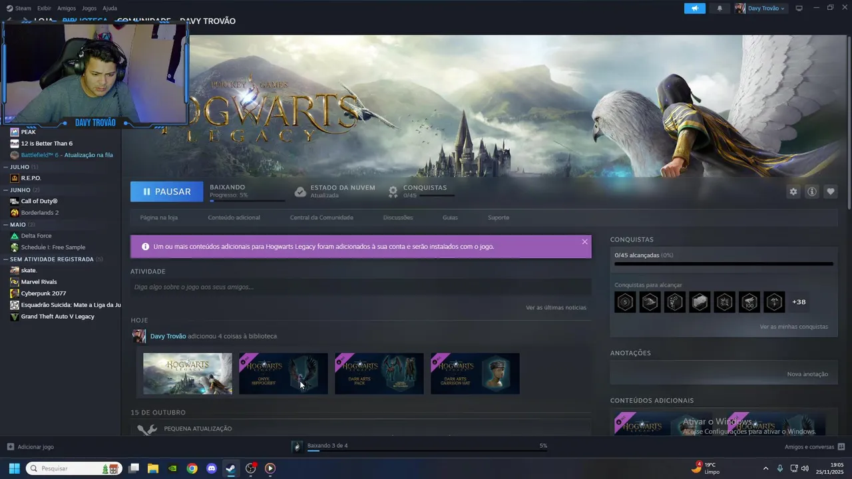Open the Suporte tab

(x=498, y=218)
